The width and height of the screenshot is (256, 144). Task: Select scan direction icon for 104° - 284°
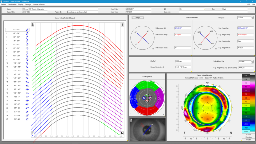[27, 56]
